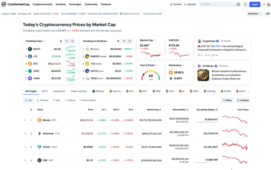Expand Trending on DexScan chevron
The height and width of the screenshot is (170, 271).
coord(109,41)
